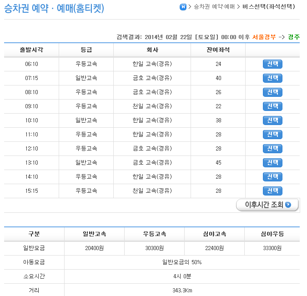Click the 회사 column header
The image size is (307, 296).
point(152,50)
